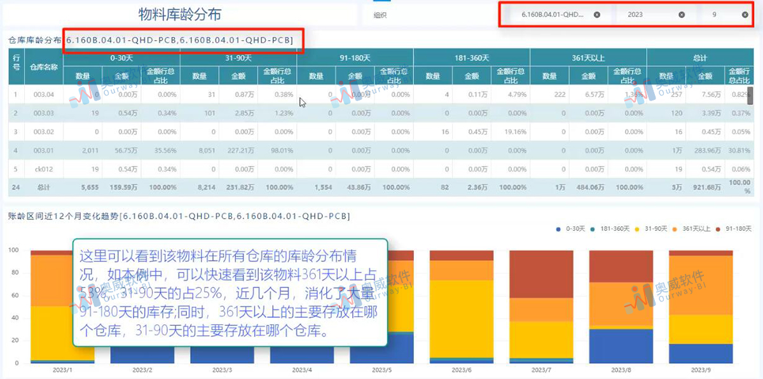Open the month filter chip showing 9

[715, 14]
